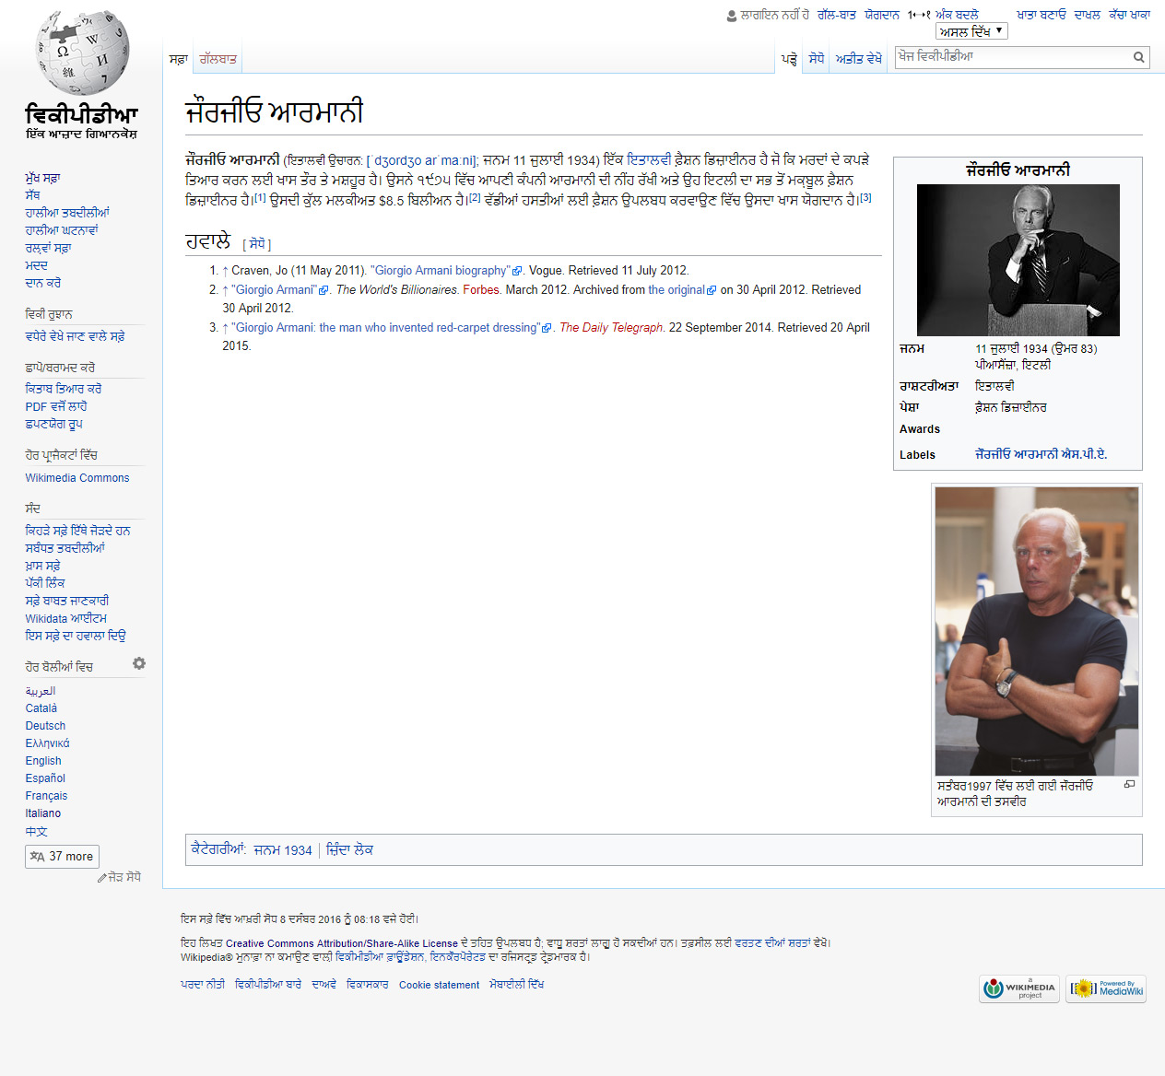The height and width of the screenshot is (1076, 1165).
Task: Open the PDF download link
Action: coord(56,407)
